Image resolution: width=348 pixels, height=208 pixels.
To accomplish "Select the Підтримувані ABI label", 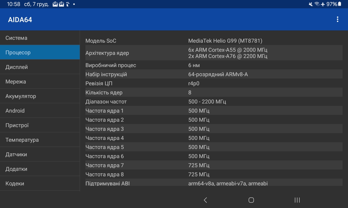I will [108, 183].
